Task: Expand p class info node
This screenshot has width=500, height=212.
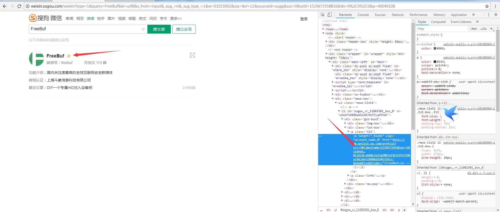Action: [348, 176]
